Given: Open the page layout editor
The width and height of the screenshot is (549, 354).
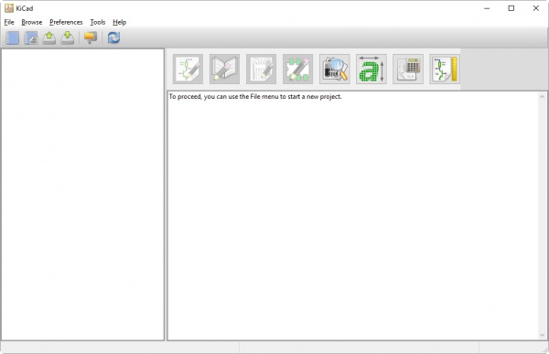Looking at the screenshot, I should [x=445, y=69].
